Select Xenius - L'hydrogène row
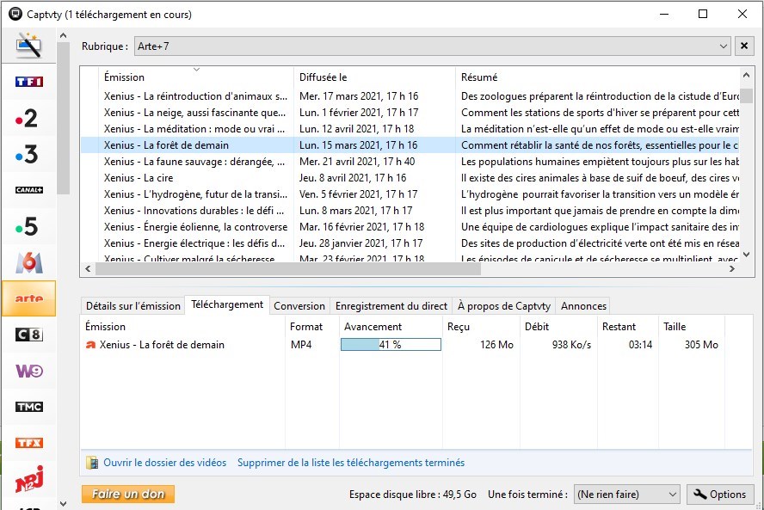764x510 pixels. 410,194
